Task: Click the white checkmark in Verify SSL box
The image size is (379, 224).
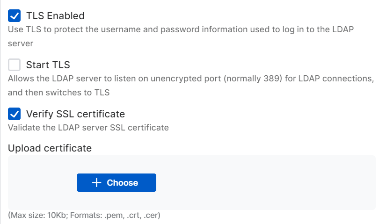Action: [x=15, y=114]
